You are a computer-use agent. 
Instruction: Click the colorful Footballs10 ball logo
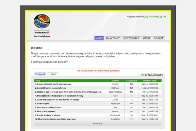(x=42, y=21)
